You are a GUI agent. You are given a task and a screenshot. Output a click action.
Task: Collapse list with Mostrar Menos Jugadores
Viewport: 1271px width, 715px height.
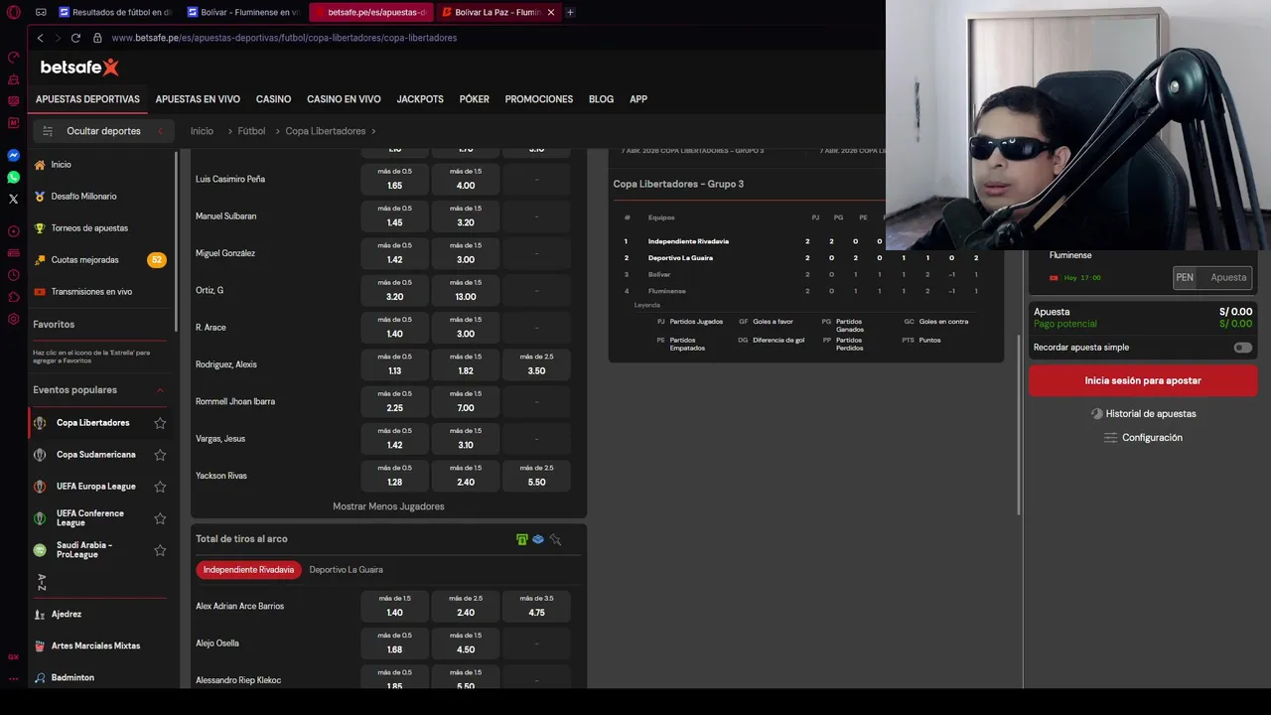point(388,506)
